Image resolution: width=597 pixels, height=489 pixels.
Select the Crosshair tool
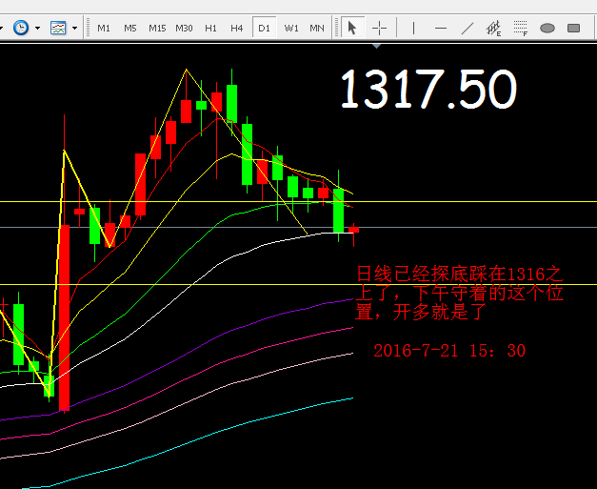pos(379,29)
